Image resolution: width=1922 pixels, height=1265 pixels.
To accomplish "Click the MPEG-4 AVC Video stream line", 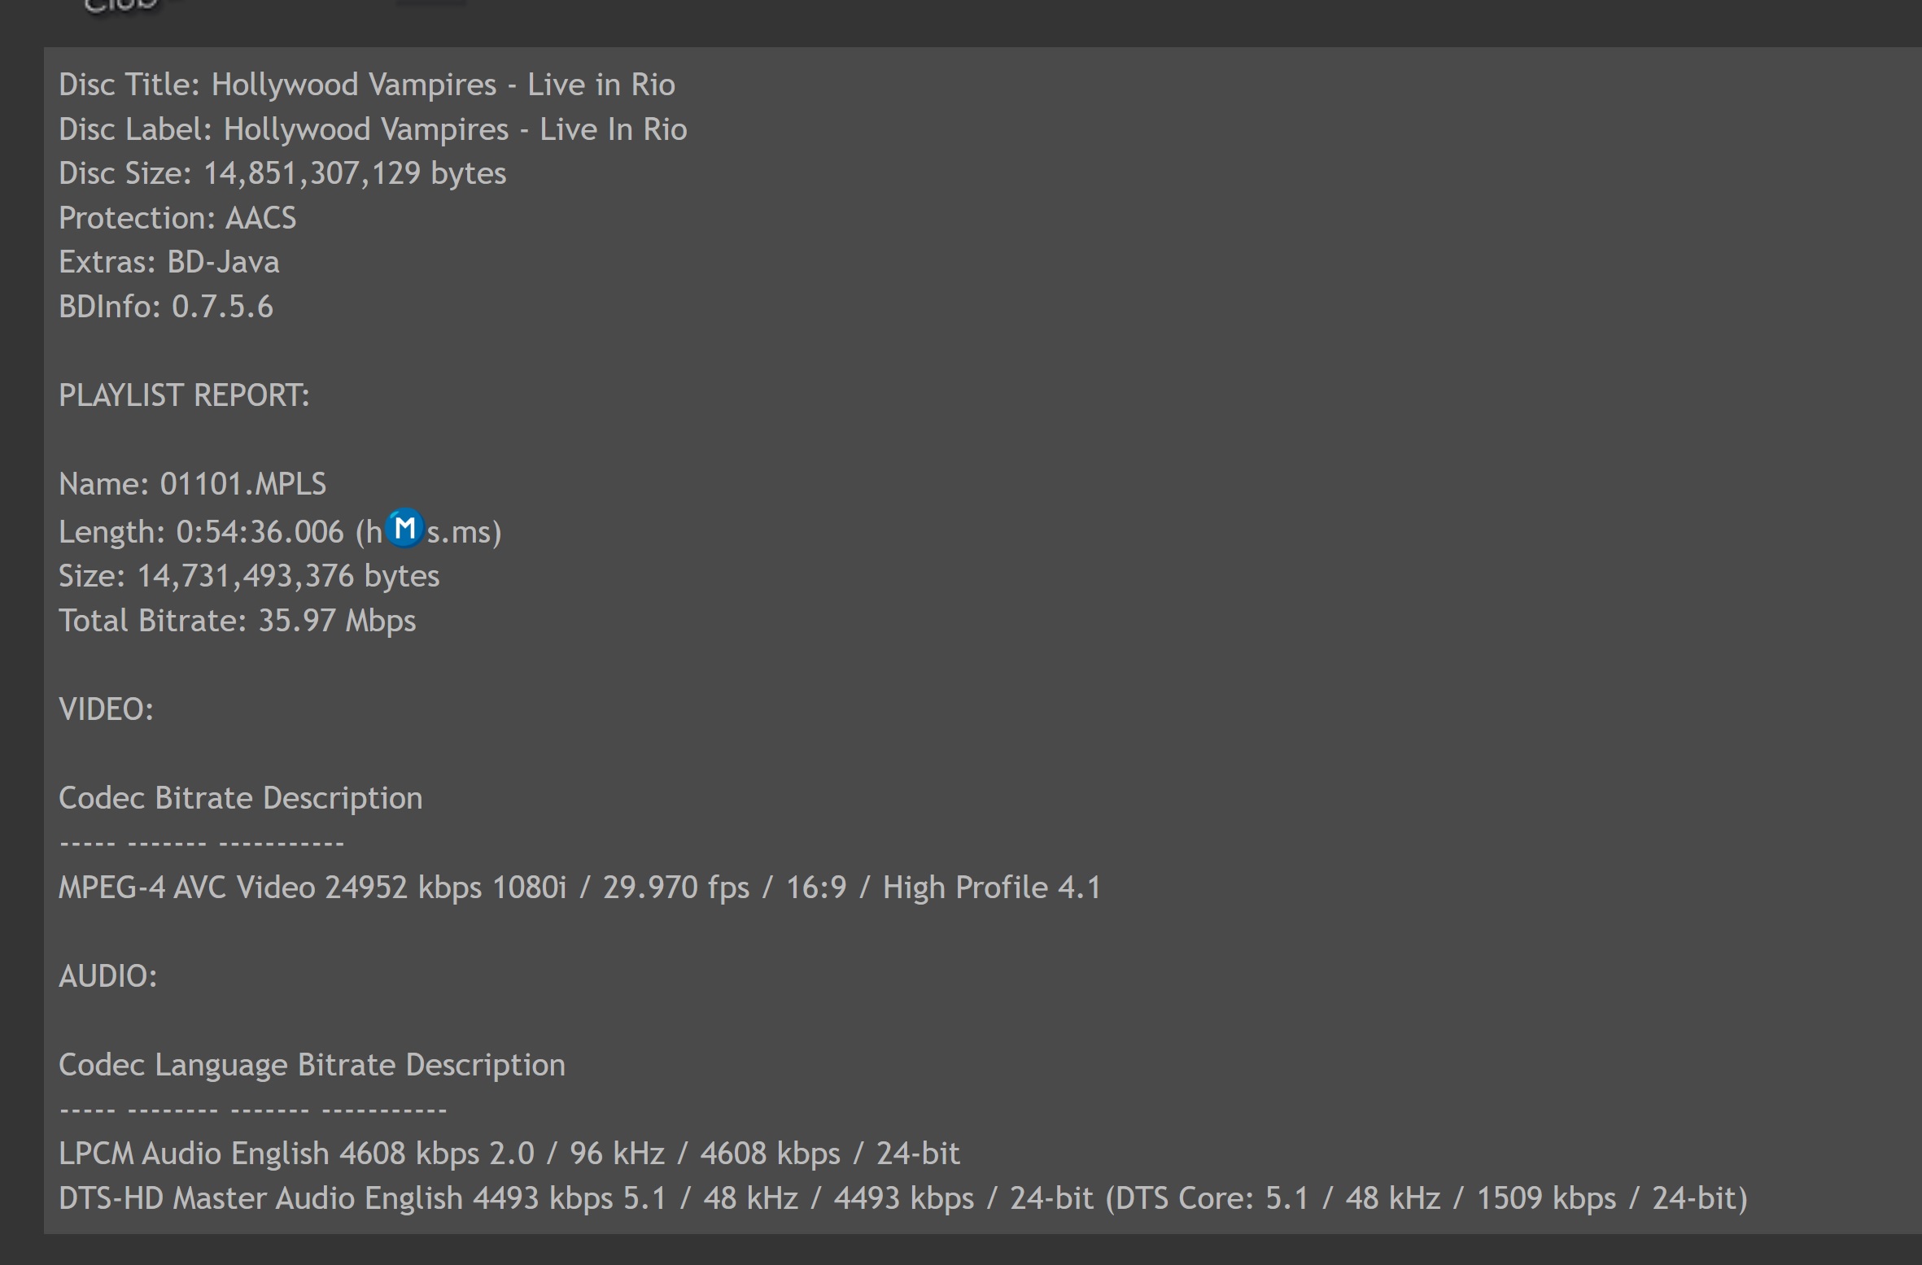I will pyautogui.click(x=580, y=888).
